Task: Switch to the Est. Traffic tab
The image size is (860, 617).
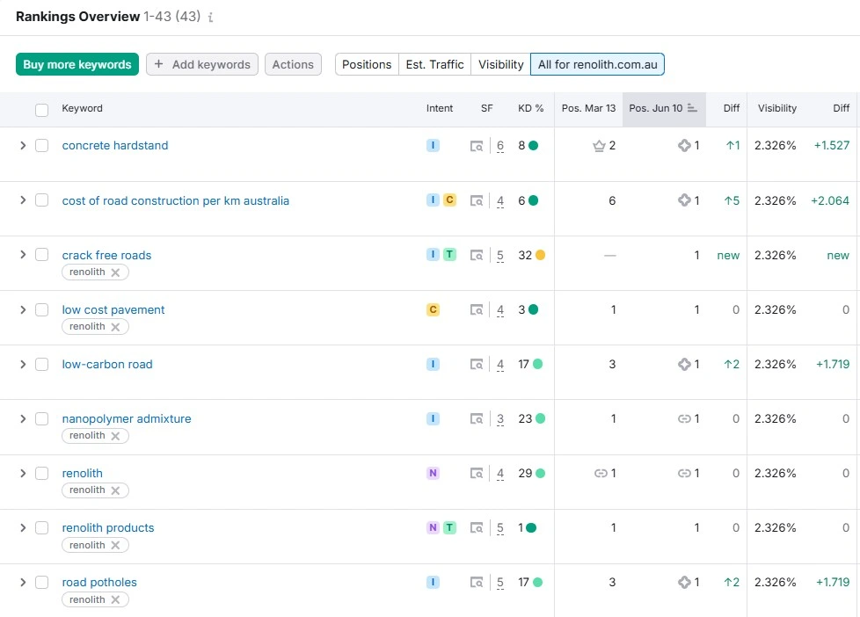Action: 435,64
